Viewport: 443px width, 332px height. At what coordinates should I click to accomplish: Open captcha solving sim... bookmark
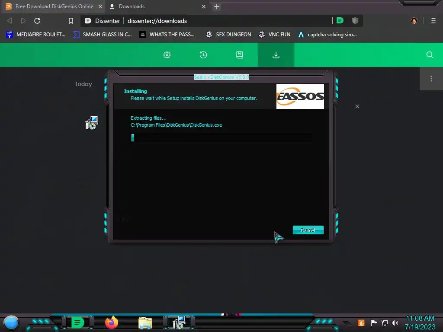coord(327,35)
